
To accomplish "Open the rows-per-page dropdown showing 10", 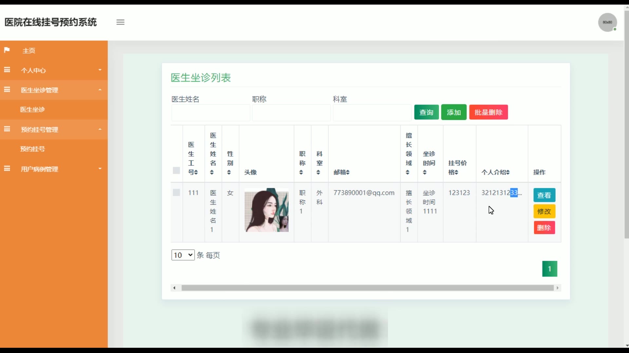I will (x=183, y=255).
